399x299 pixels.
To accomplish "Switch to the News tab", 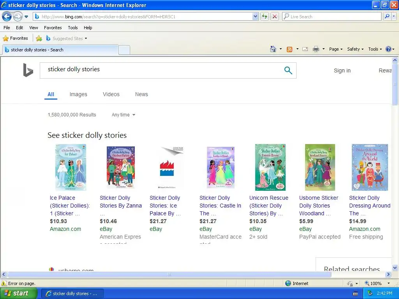I will pyautogui.click(x=141, y=94).
